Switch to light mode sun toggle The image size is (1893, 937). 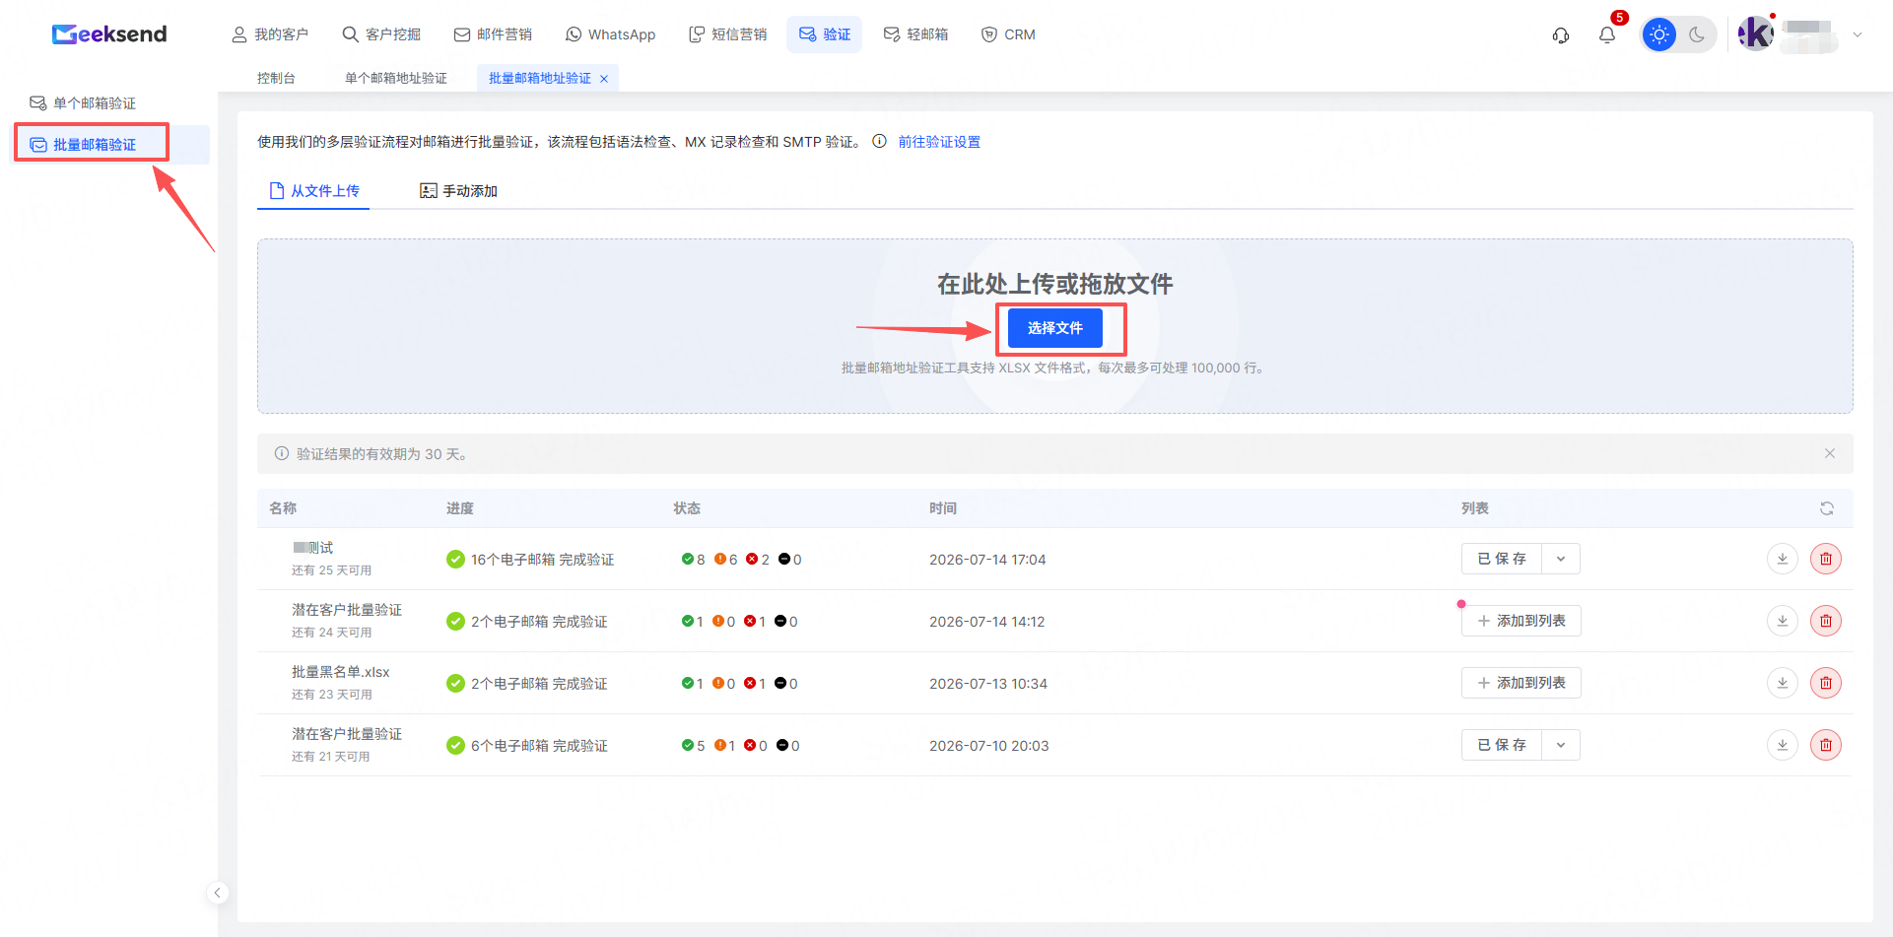pyautogui.click(x=1659, y=34)
